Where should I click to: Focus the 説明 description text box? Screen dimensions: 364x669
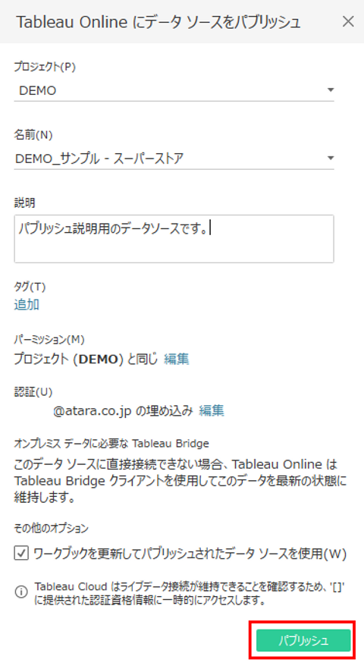174,238
